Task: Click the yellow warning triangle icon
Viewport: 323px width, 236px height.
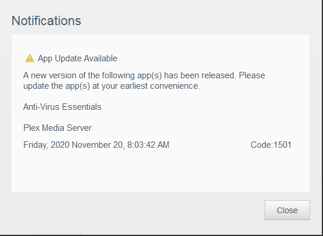Action: pyautogui.click(x=30, y=58)
